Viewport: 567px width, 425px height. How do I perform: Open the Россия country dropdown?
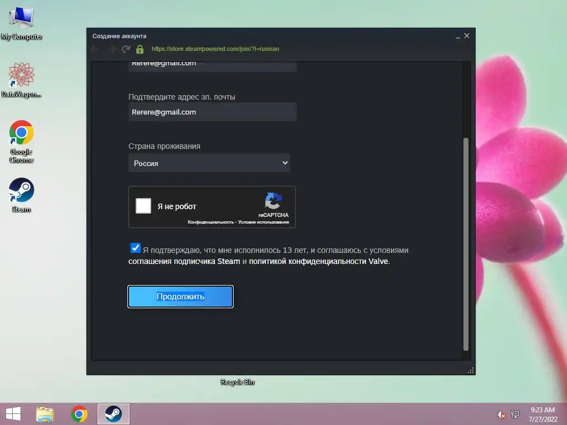point(209,163)
